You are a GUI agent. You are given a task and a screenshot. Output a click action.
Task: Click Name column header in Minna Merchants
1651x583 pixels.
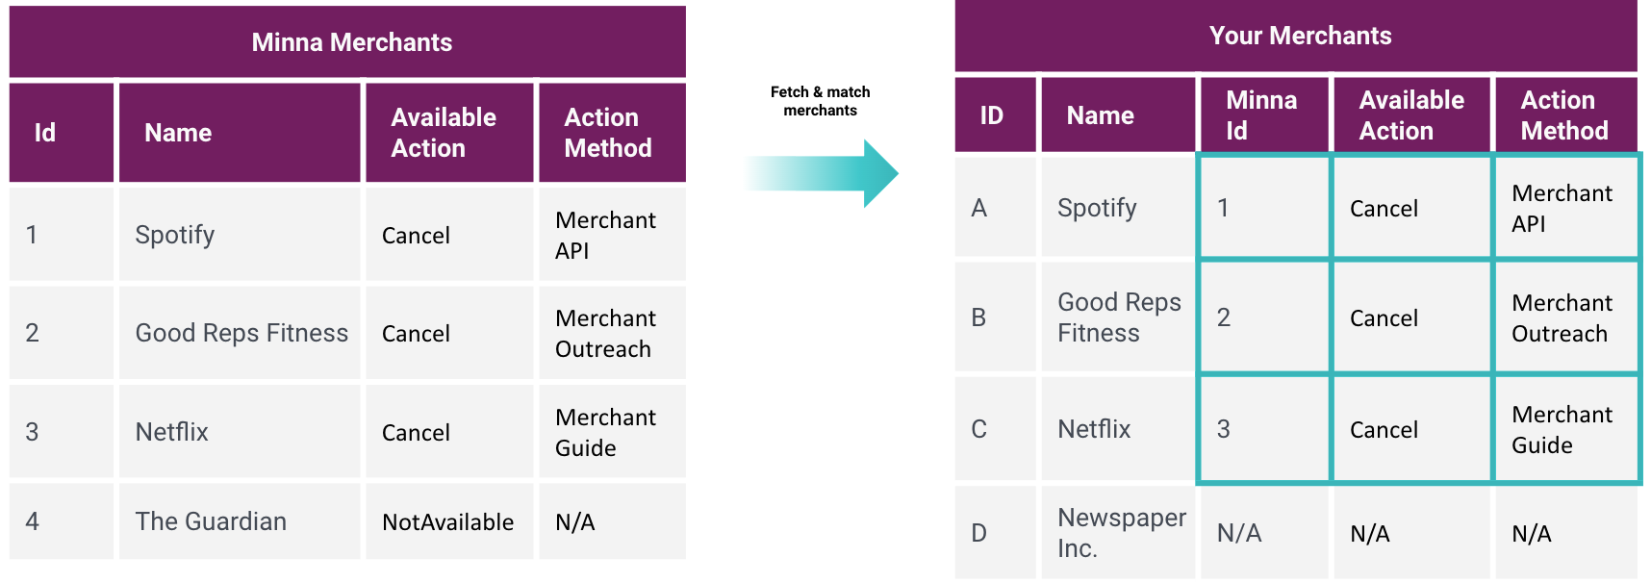click(x=178, y=133)
